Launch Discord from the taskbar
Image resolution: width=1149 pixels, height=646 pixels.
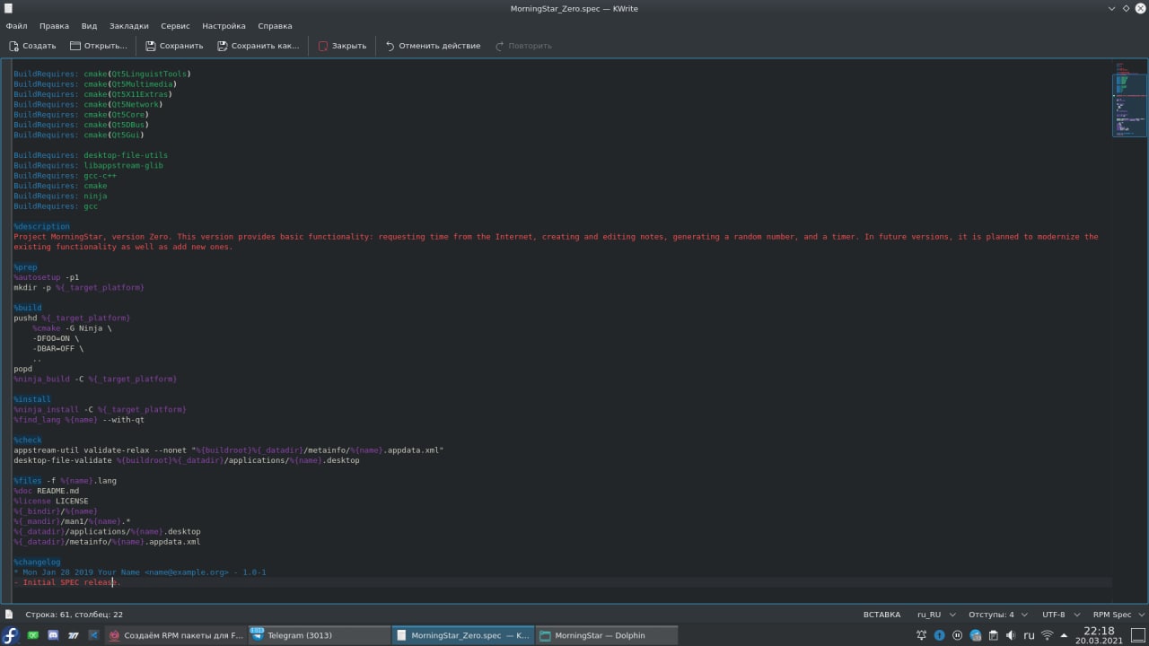[53, 635]
